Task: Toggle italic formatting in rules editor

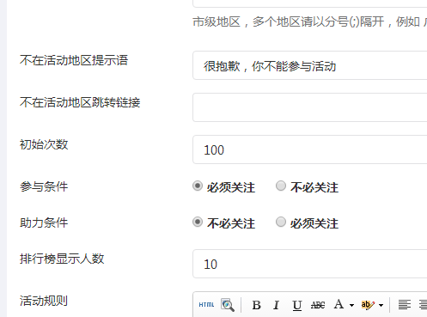Action: coord(276,305)
